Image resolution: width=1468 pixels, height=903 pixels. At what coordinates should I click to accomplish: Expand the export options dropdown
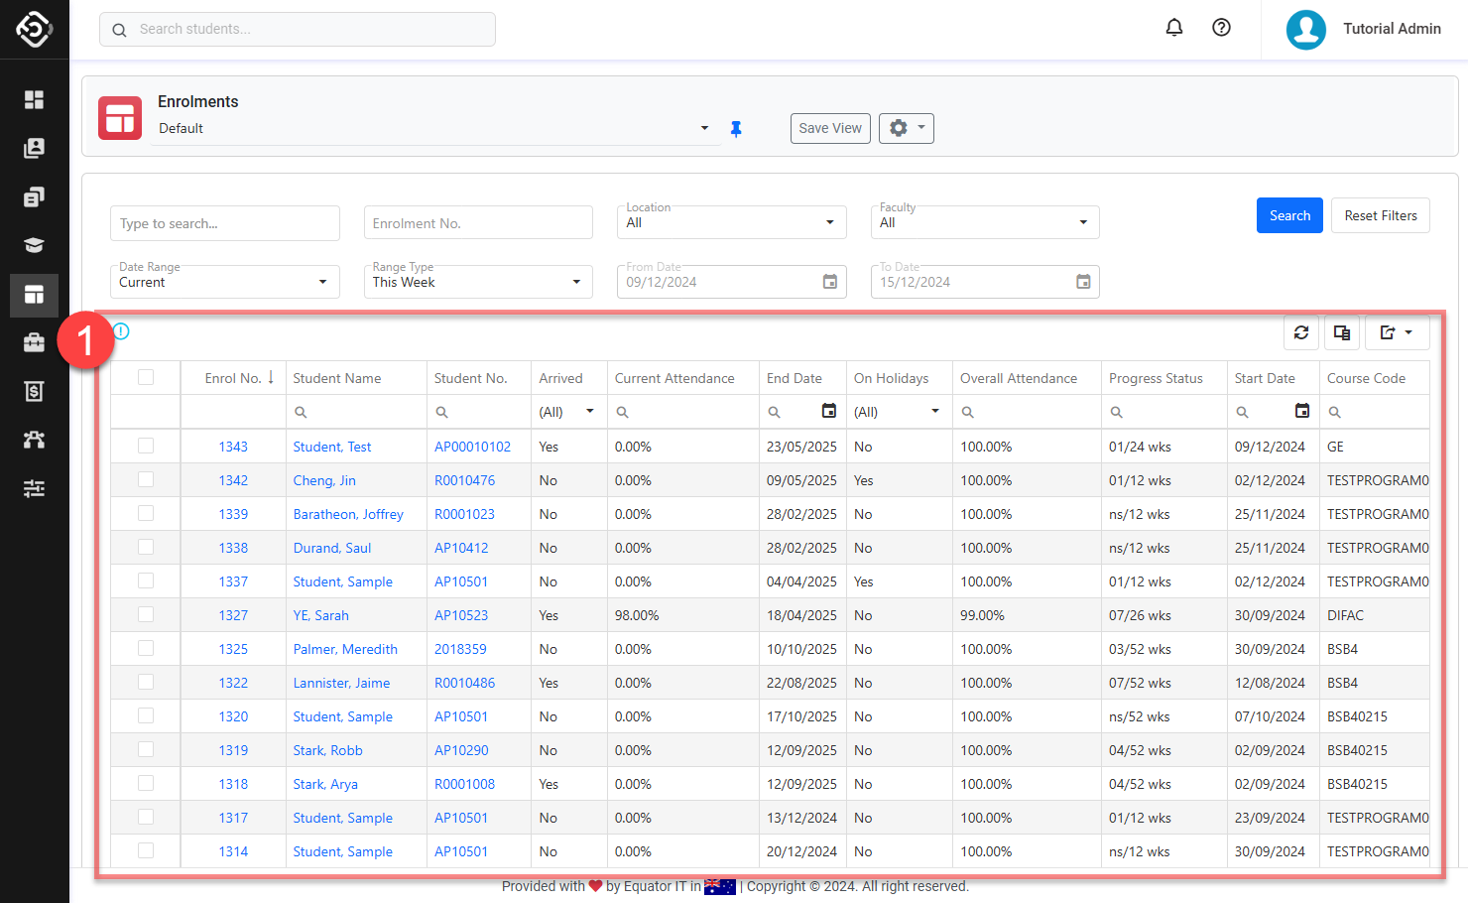coord(1397,333)
